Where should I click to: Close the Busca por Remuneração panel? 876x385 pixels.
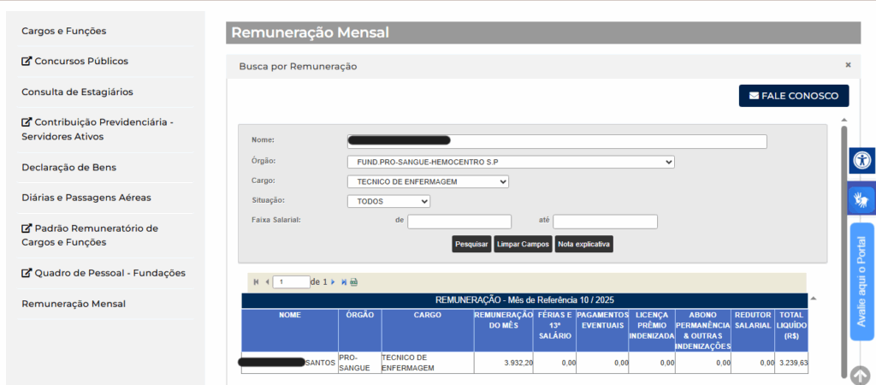(x=848, y=65)
